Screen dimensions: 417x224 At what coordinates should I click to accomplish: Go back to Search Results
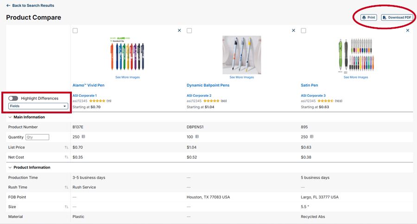pyautogui.click(x=30, y=5)
